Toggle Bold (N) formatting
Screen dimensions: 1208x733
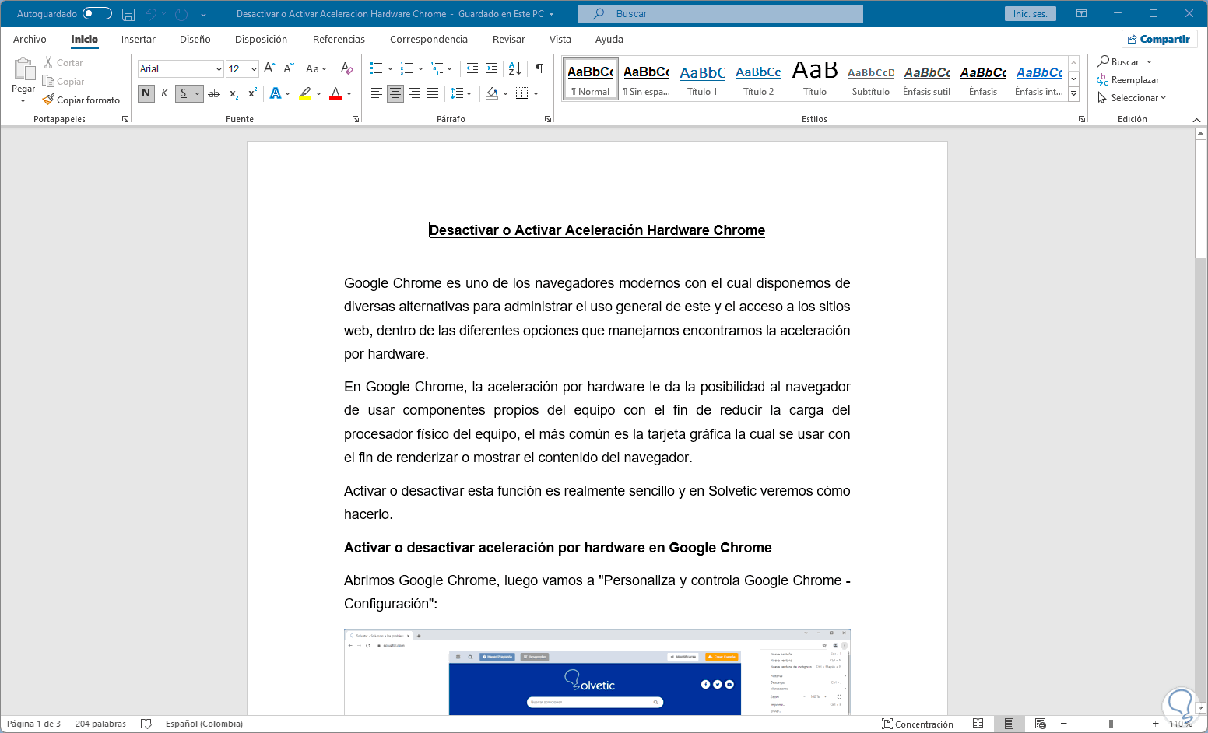[x=146, y=93]
